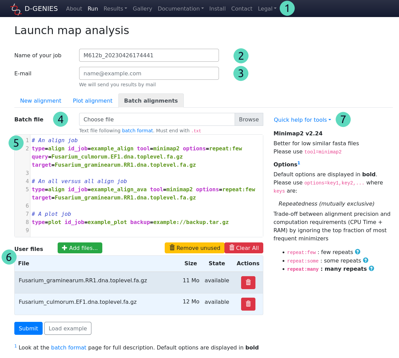Image resolution: width=399 pixels, height=358 pixels.
Task: Open the Results dropdown menu
Action: click(115, 9)
